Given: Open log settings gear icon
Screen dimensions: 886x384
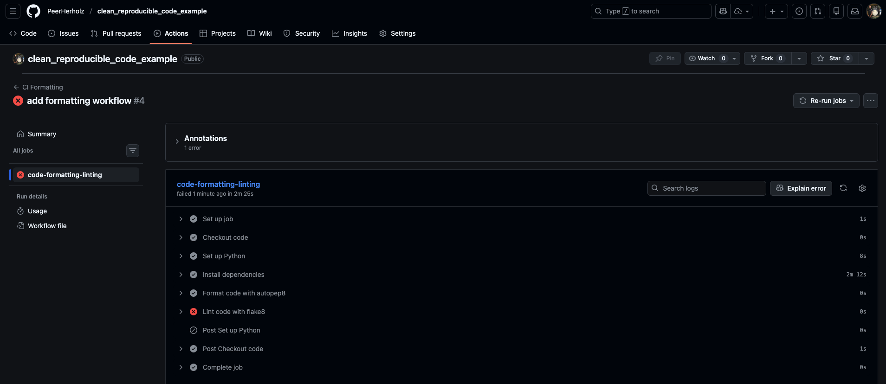Looking at the screenshot, I should (x=862, y=188).
